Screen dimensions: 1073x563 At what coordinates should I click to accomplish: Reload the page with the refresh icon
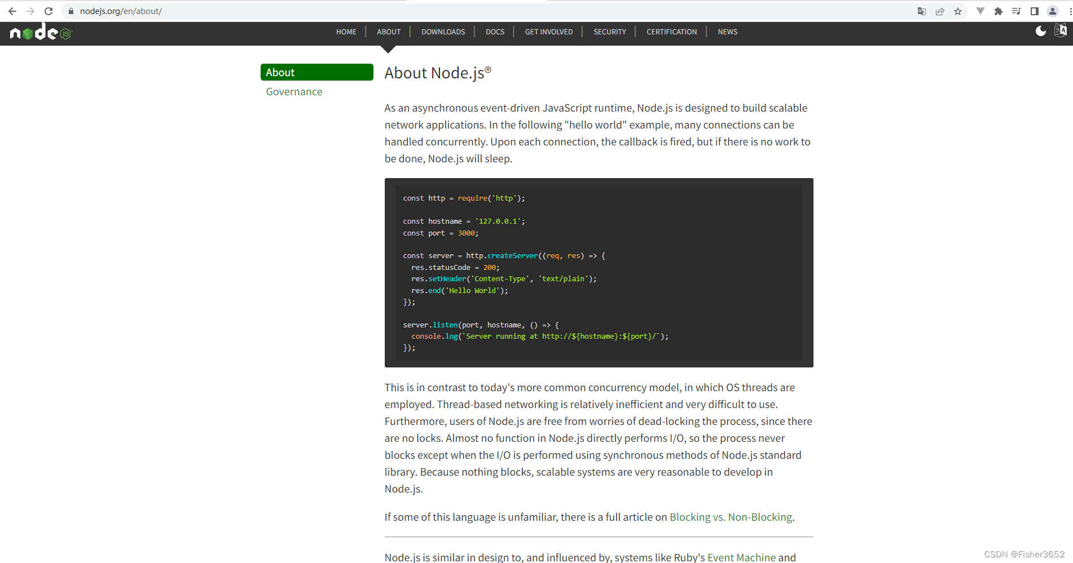tap(49, 11)
